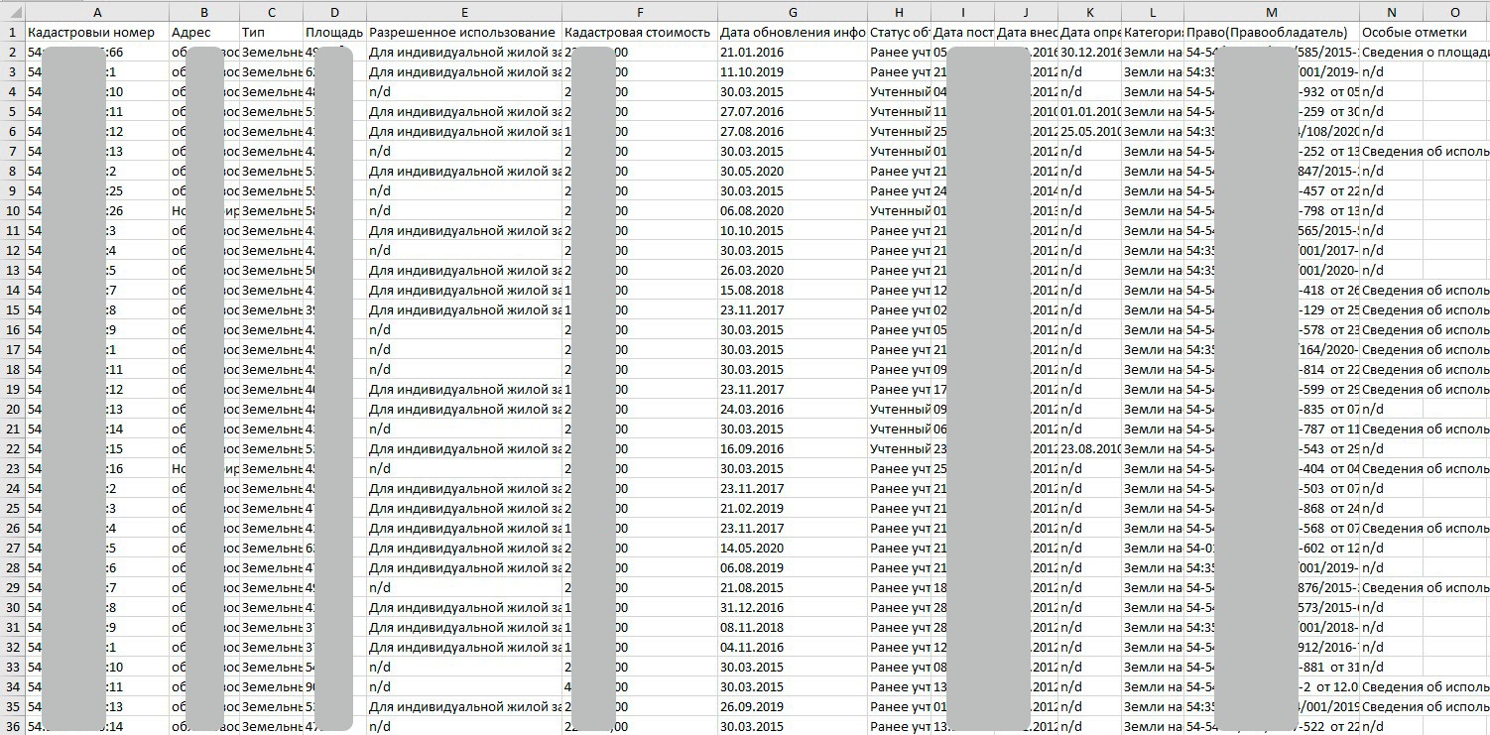Select the cell with date 21.01.2016
Screen dimensions: 1490x735
[x=793, y=52]
